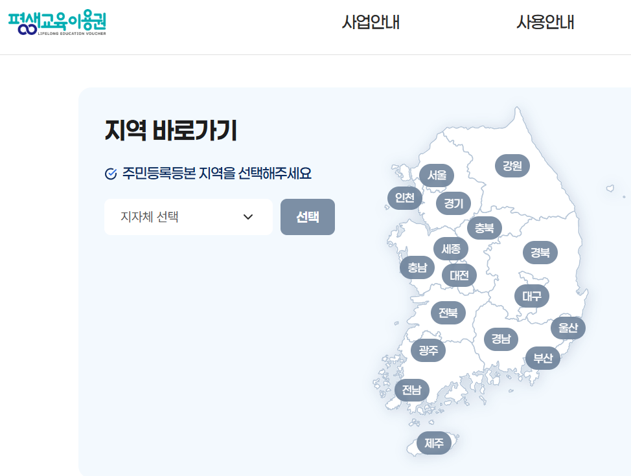Screen dimensions: 631x476
Task: Open the 사업안내 menu
Action: coord(371,23)
